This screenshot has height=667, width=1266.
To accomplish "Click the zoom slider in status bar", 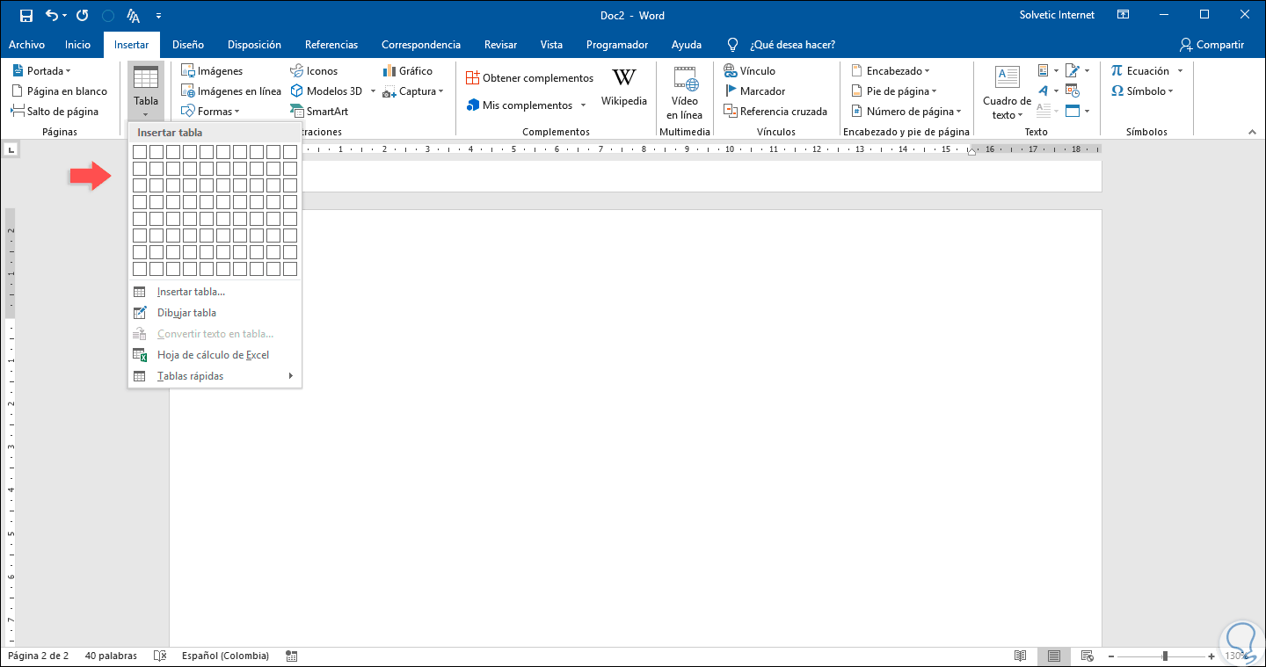I will tap(1165, 656).
